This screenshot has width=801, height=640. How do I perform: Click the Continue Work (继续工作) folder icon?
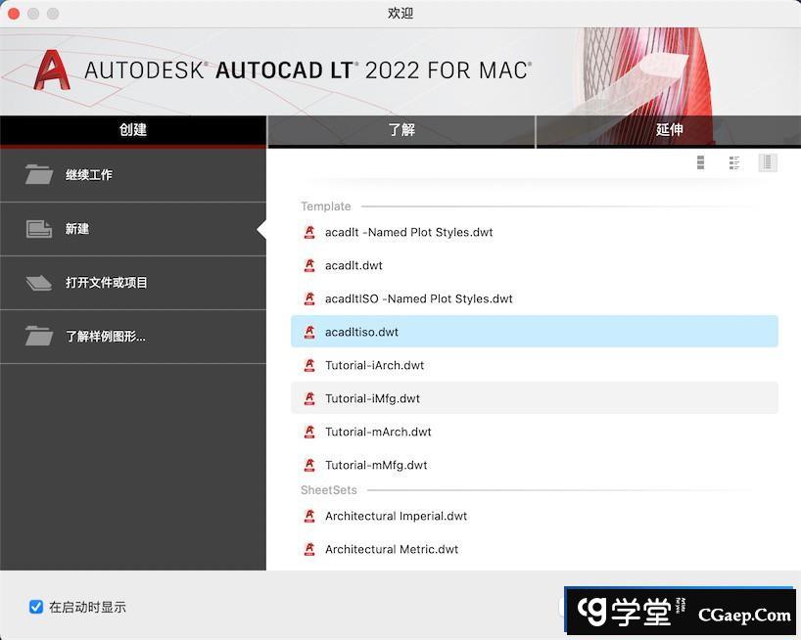pyautogui.click(x=39, y=175)
